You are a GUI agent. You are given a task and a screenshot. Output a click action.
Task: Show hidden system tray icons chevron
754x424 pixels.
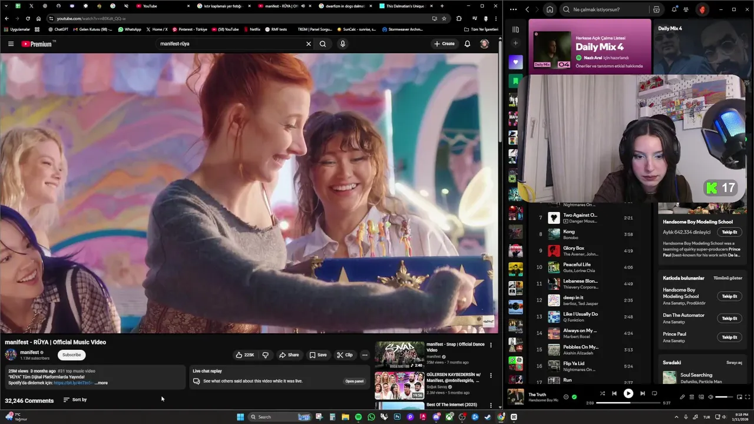[x=676, y=417]
